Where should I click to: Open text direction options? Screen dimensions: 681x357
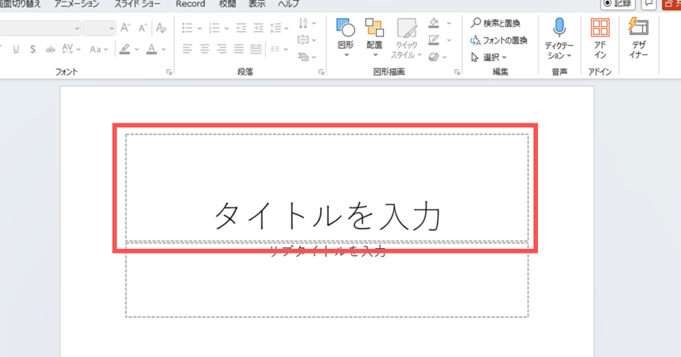point(307,23)
